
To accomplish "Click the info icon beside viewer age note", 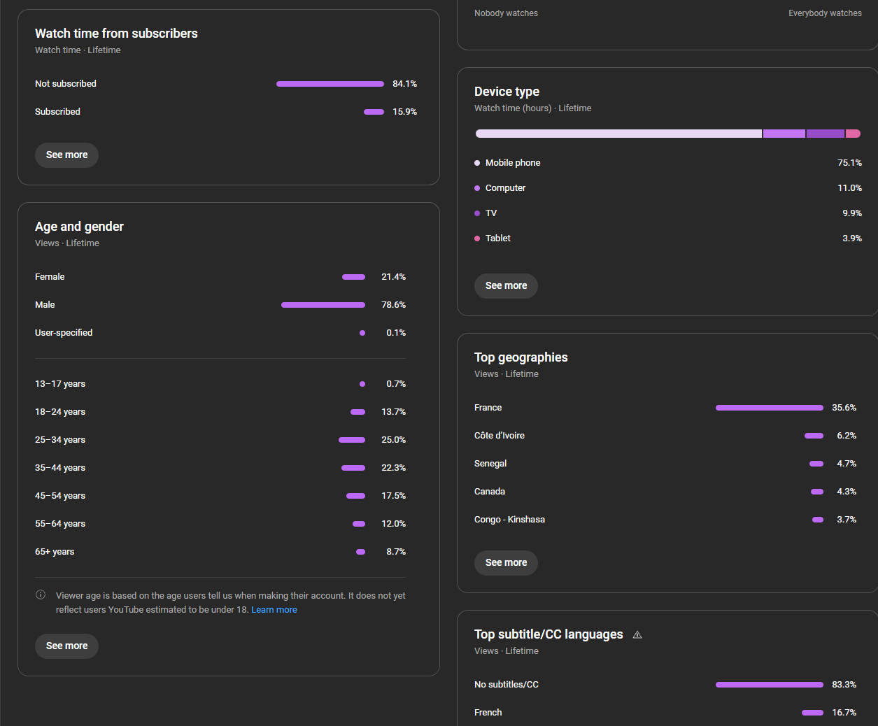I will coord(41,595).
